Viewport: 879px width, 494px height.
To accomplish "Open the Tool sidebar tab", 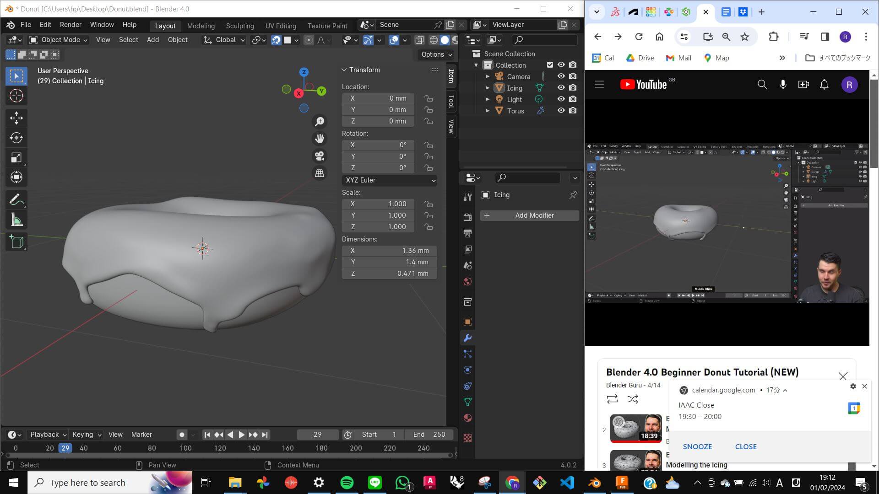I will (451, 101).
